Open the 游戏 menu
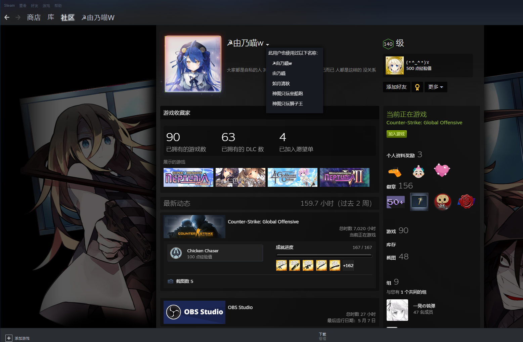The image size is (523, 342). tap(46, 6)
